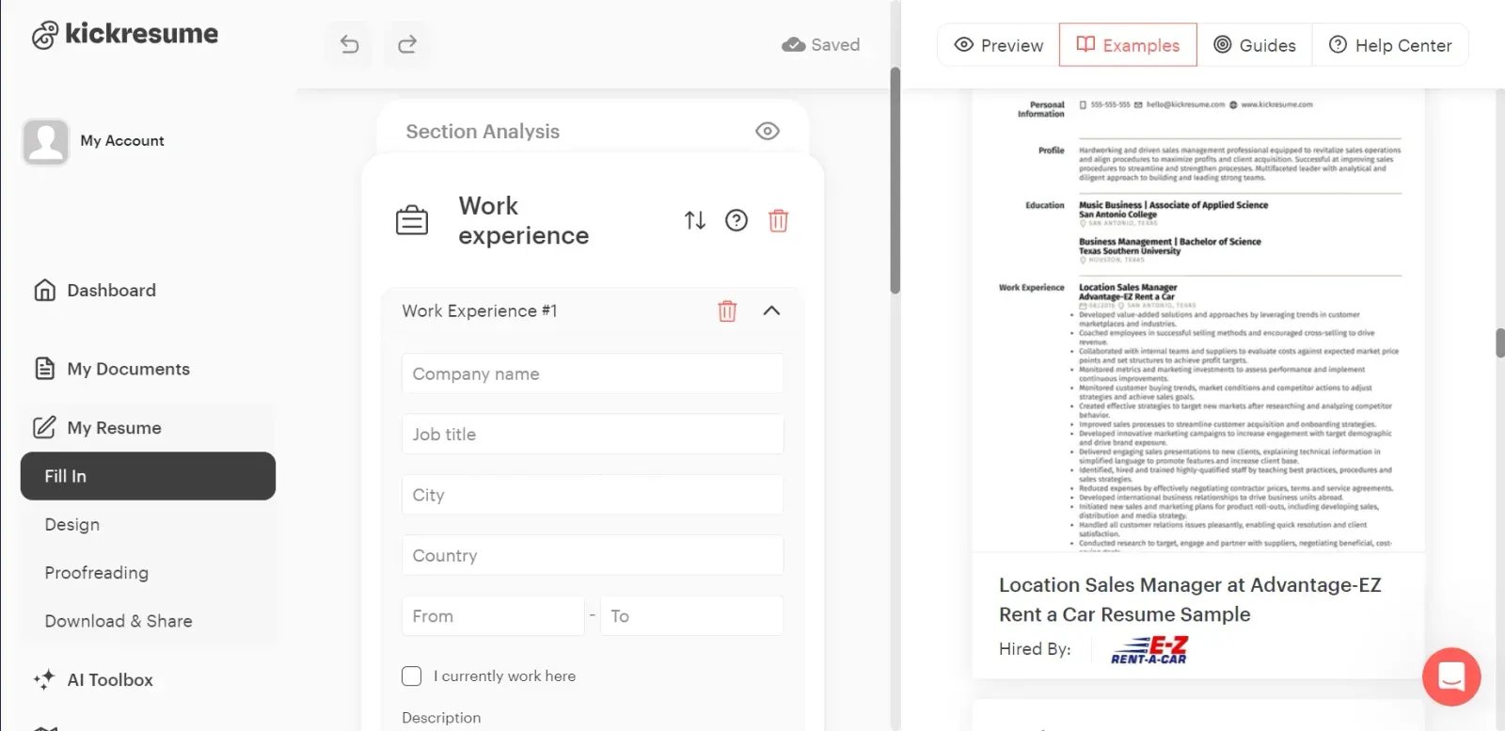
Task: Check the 'I currently work here' box
Action: [x=412, y=675]
